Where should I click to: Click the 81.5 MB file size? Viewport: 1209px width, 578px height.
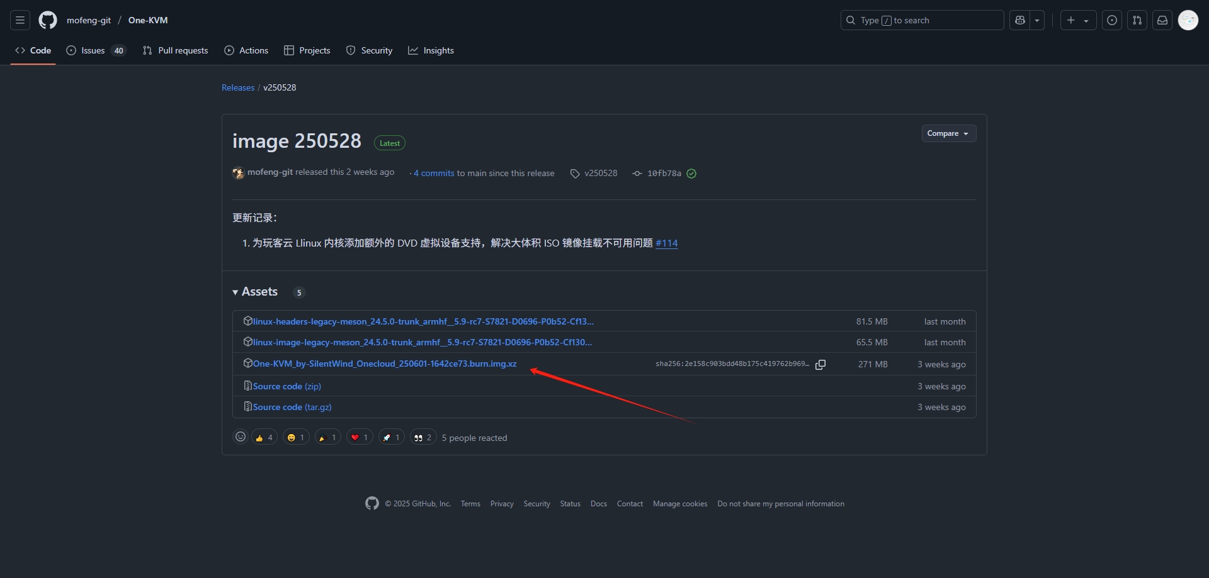point(872,321)
